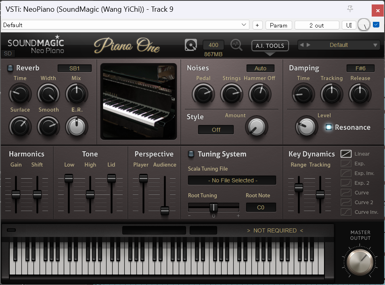Toggle the plugin bypass checkbox

tap(376, 25)
